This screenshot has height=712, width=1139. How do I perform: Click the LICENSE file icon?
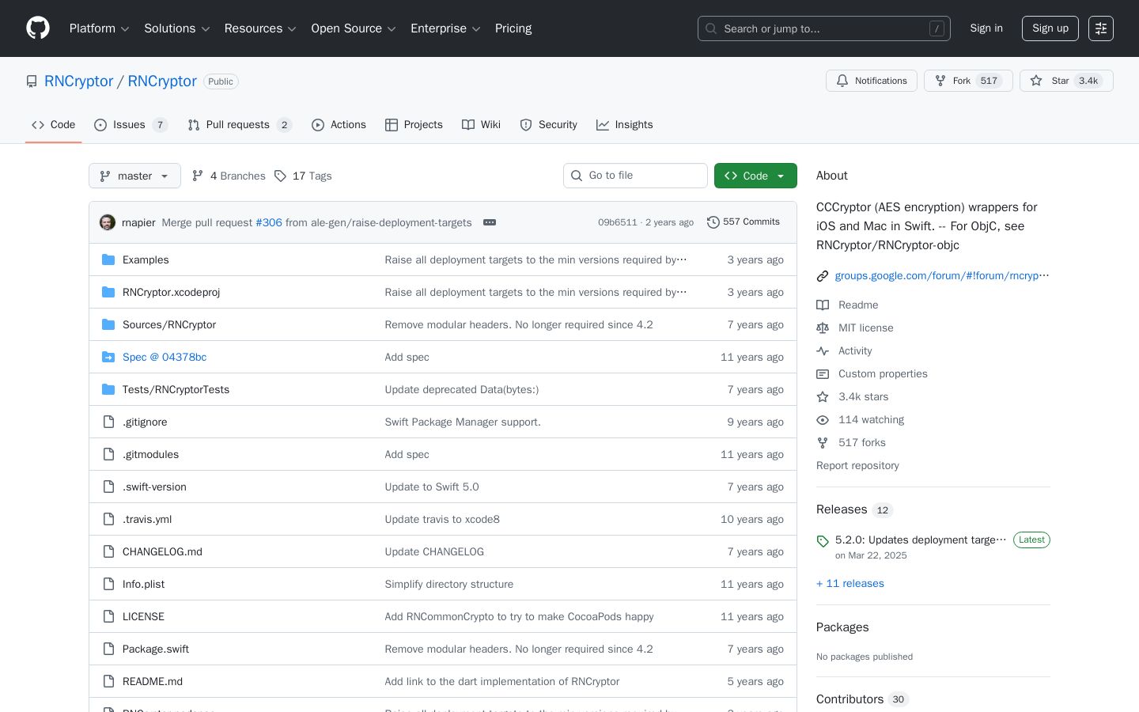(108, 616)
